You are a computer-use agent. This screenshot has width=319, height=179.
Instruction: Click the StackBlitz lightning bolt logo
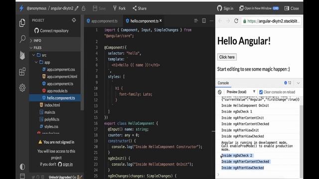(21, 8)
